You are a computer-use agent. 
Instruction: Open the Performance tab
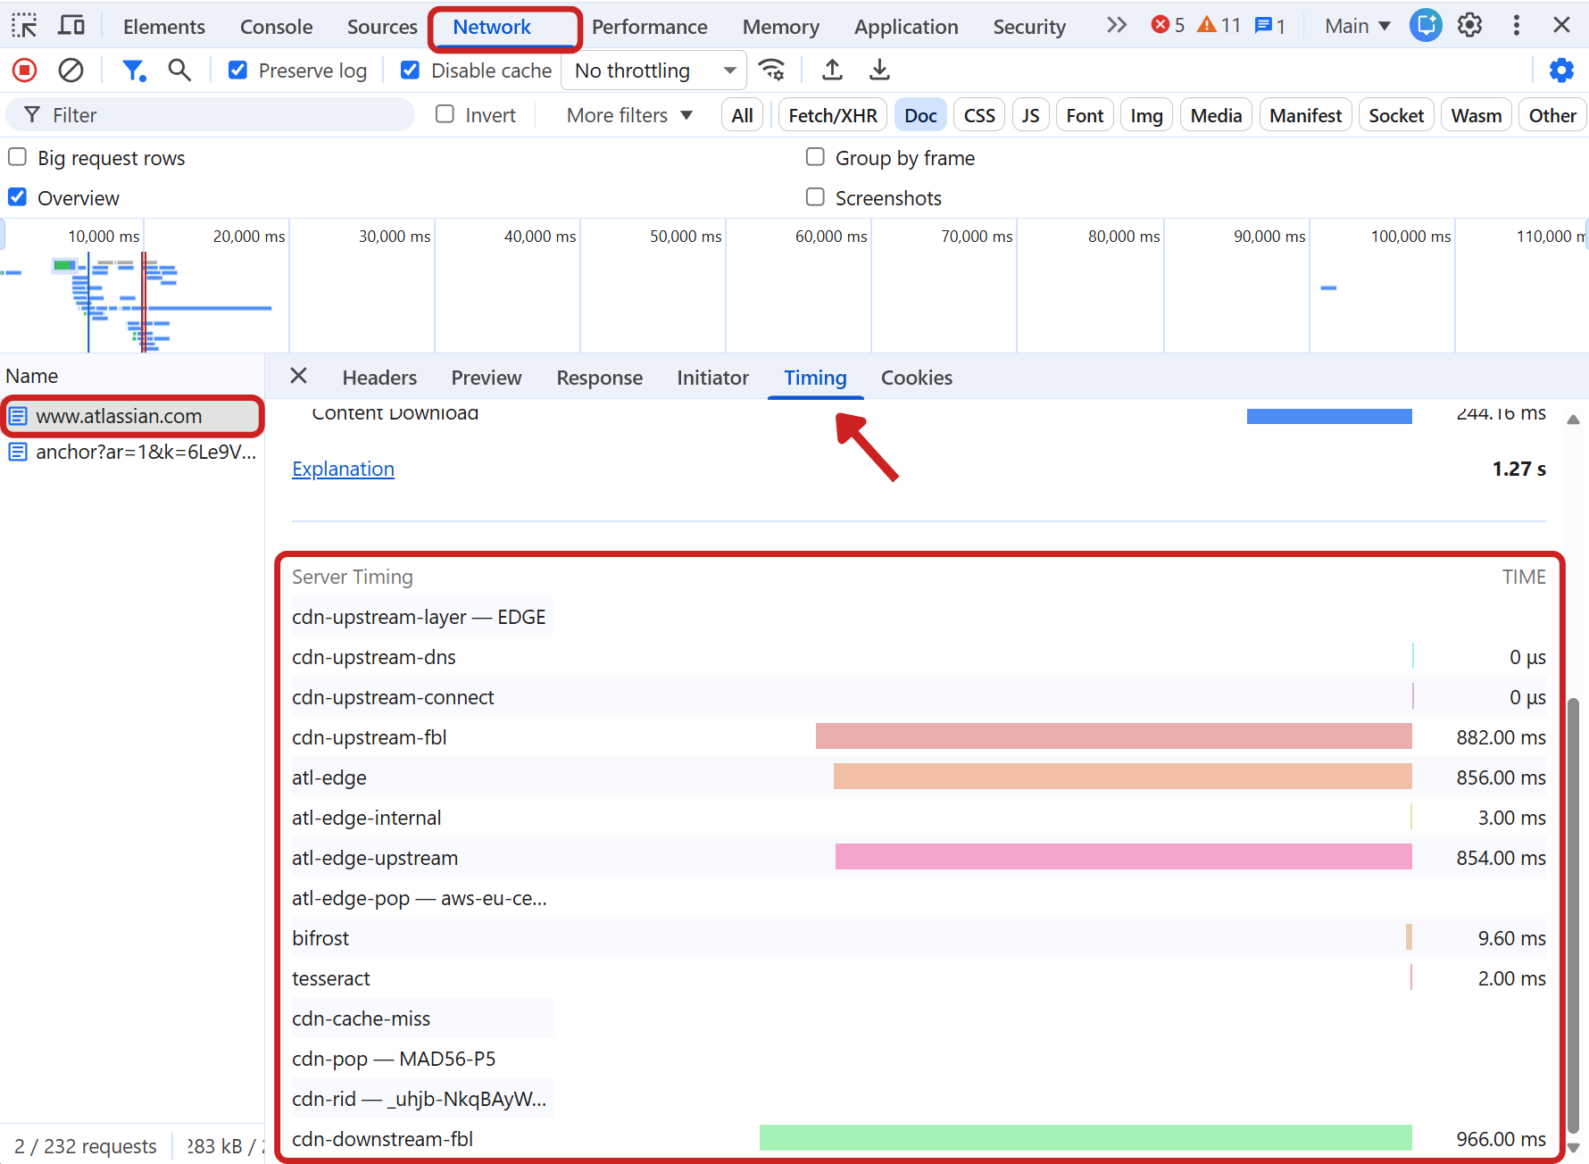pos(650,27)
